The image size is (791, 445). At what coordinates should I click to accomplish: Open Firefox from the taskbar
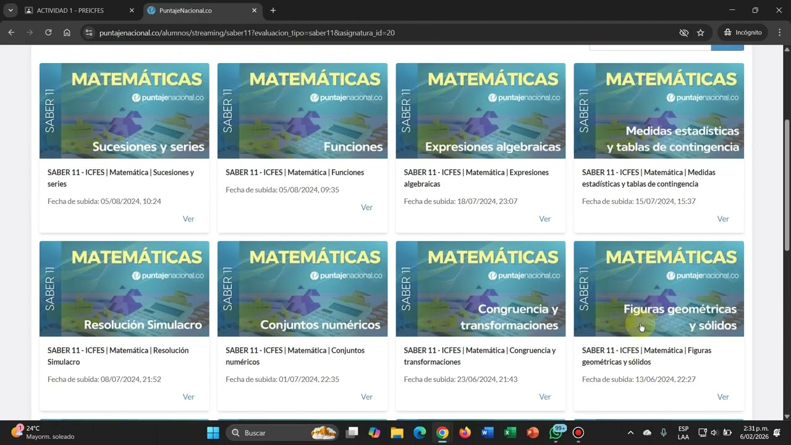coord(465,433)
